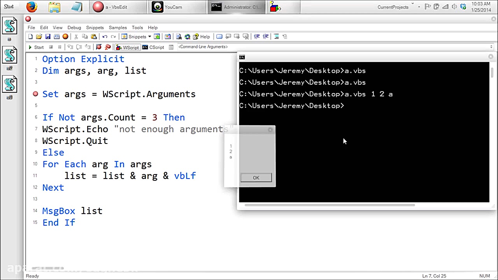Open the Help menu in the menu bar

tap(153, 28)
